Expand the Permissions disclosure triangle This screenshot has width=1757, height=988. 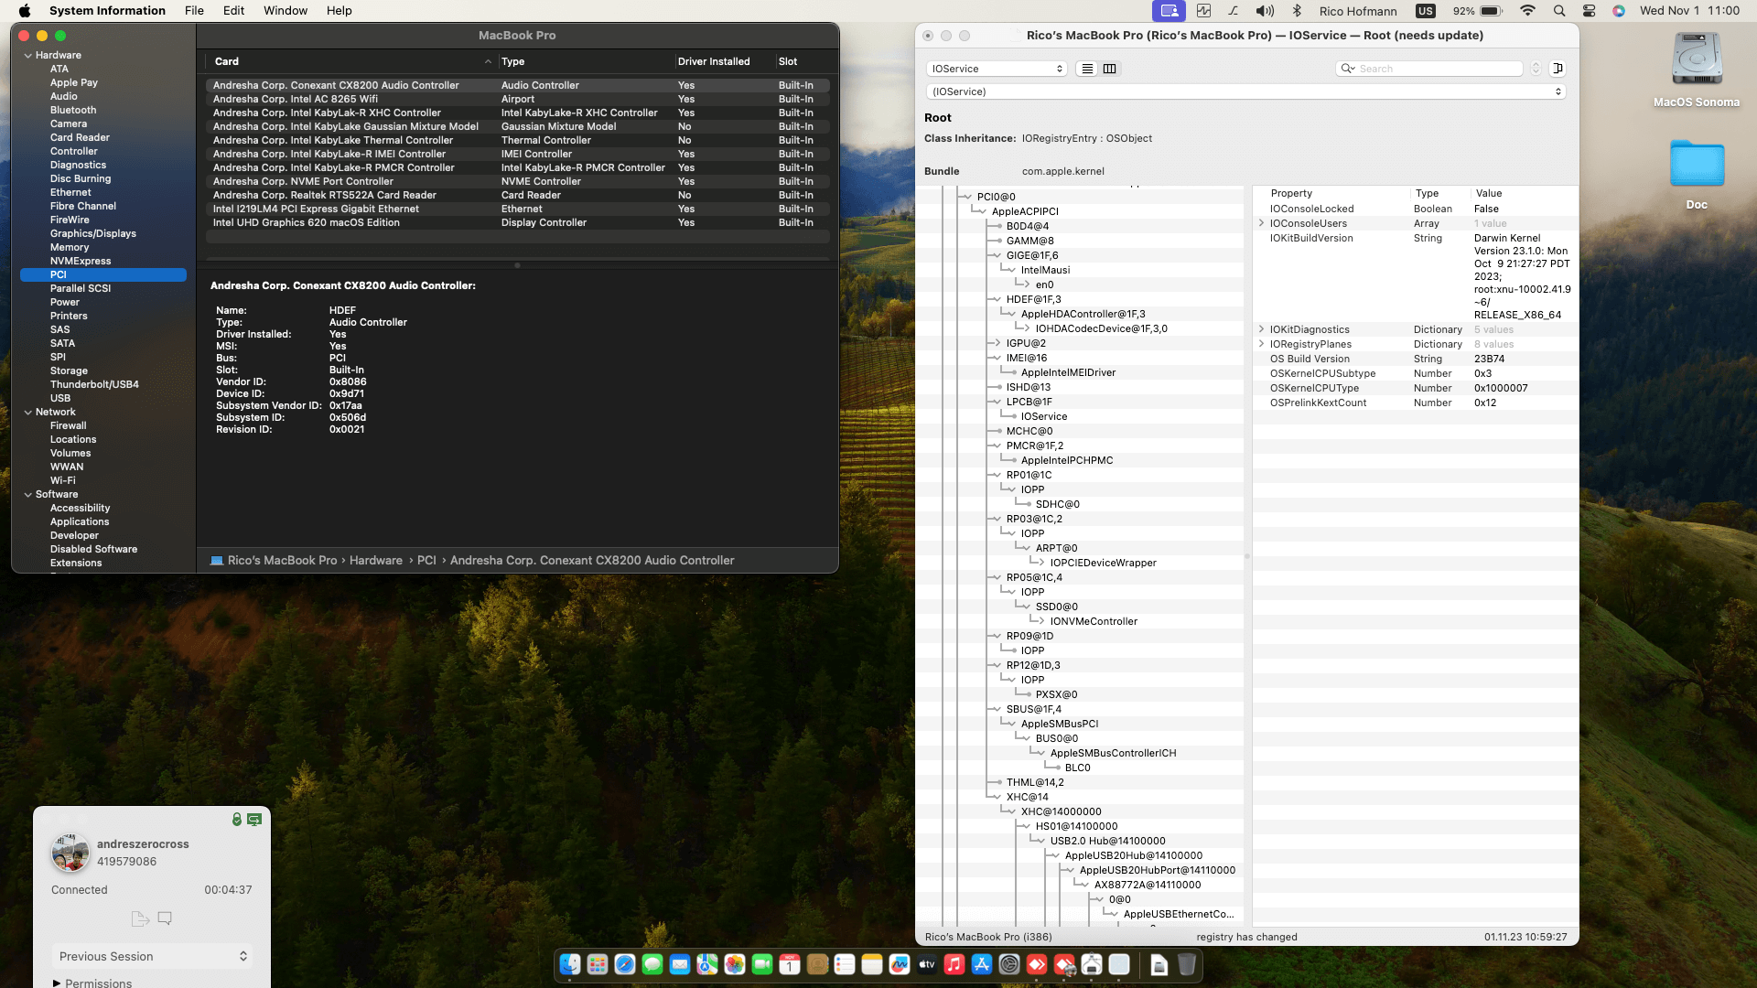(x=57, y=983)
